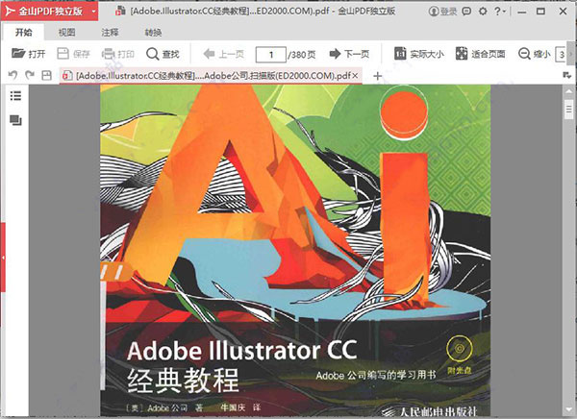Open the 查找 search tool
577x419 pixels.
163,54
